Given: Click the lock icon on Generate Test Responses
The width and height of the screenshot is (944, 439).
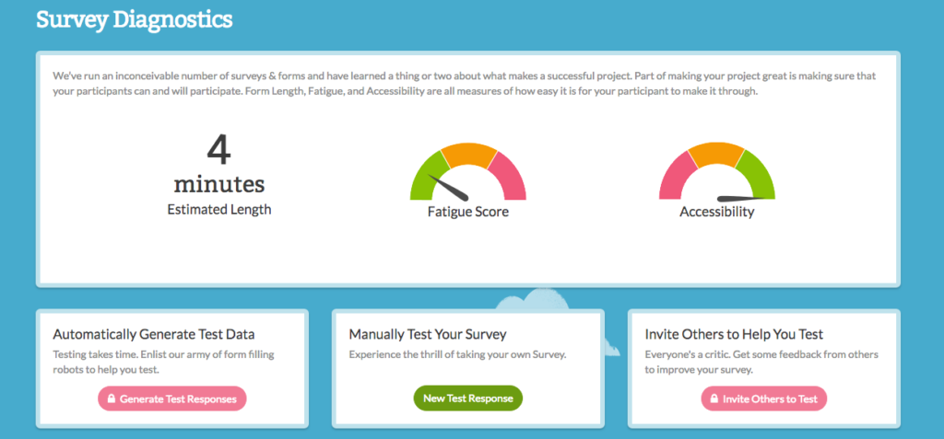Looking at the screenshot, I should [111, 399].
